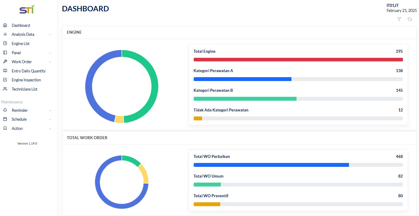Expand the Analysis Data chevron
The image size is (419, 216).
coord(50,35)
